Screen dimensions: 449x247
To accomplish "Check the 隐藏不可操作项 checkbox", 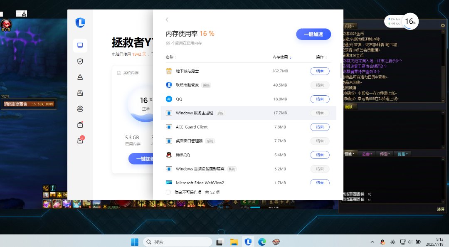I will (168, 192).
